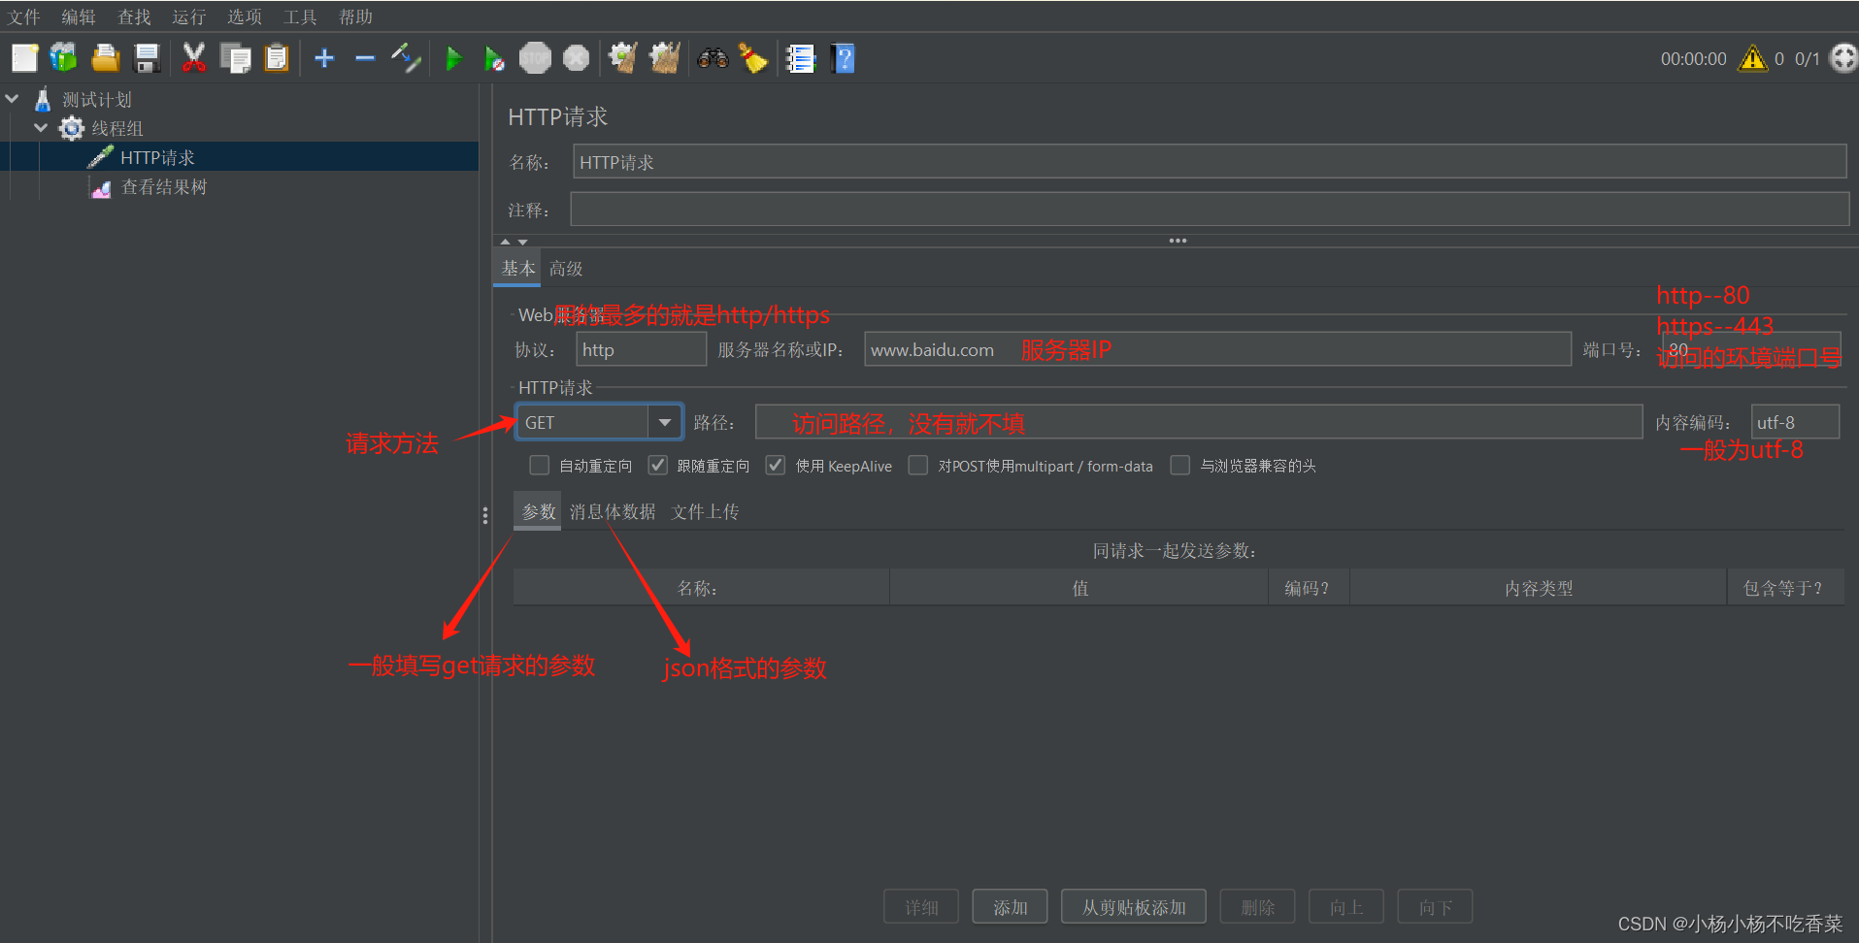Click the Reset search yellow broom icon

tap(753, 58)
